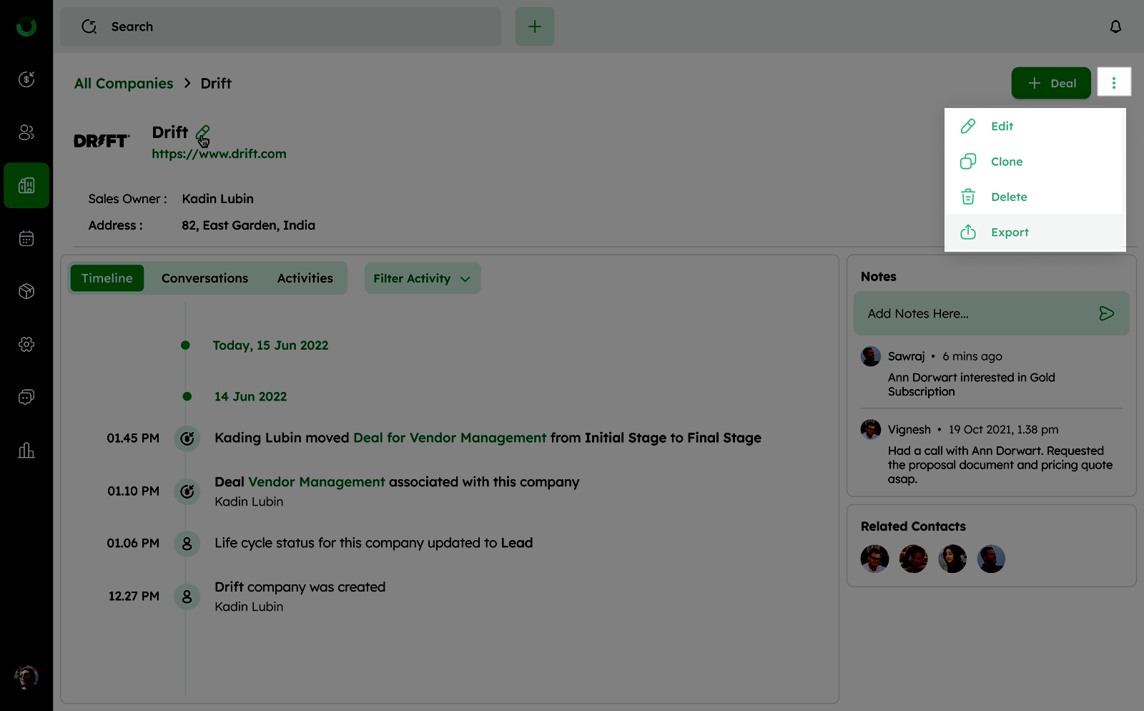Click the first related contact avatar

pos(874,559)
